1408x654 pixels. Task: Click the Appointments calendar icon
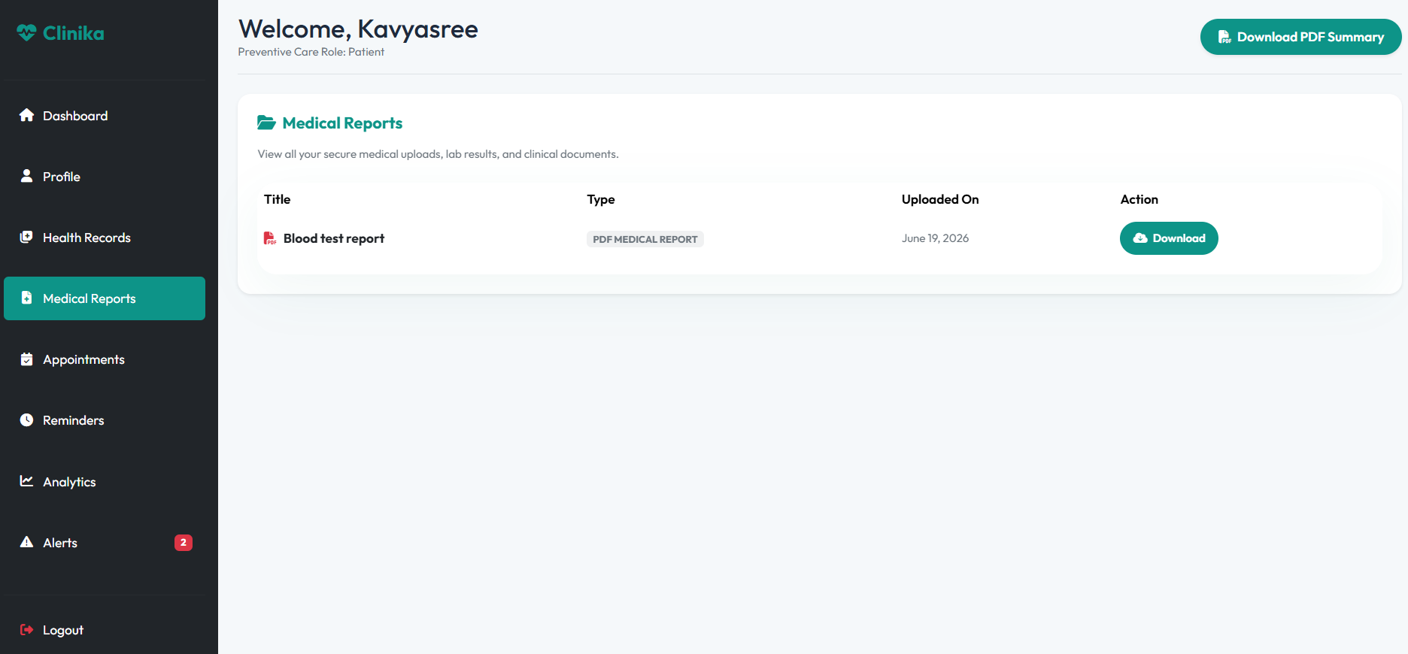(26, 359)
